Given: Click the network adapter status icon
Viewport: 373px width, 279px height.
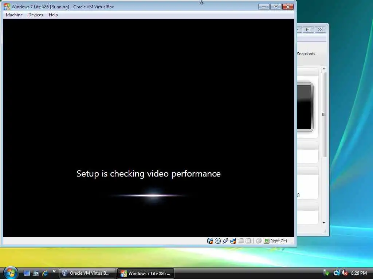Looking at the screenshot, I should pyautogui.click(x=233, y=241).
